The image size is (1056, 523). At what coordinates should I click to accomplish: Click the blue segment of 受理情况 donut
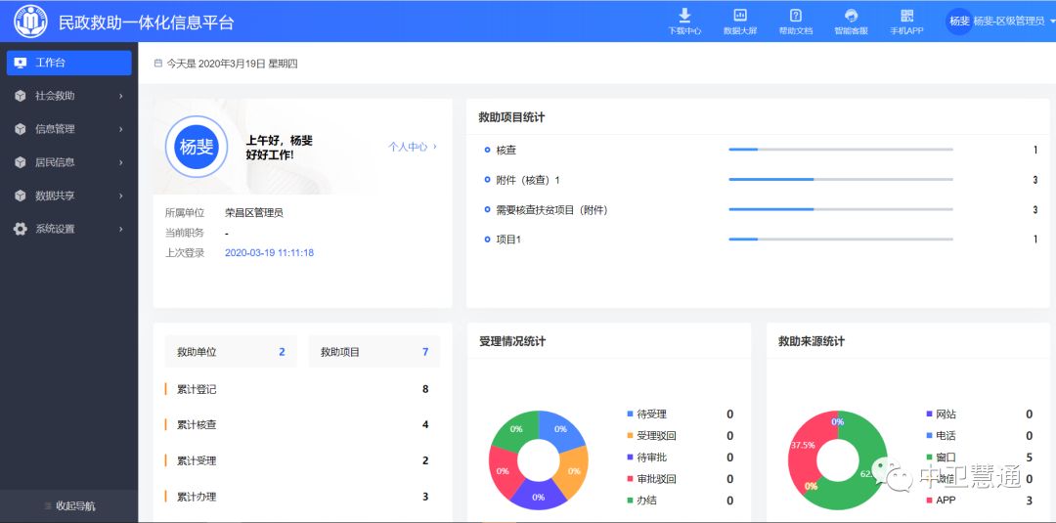(x=560, y=429)
